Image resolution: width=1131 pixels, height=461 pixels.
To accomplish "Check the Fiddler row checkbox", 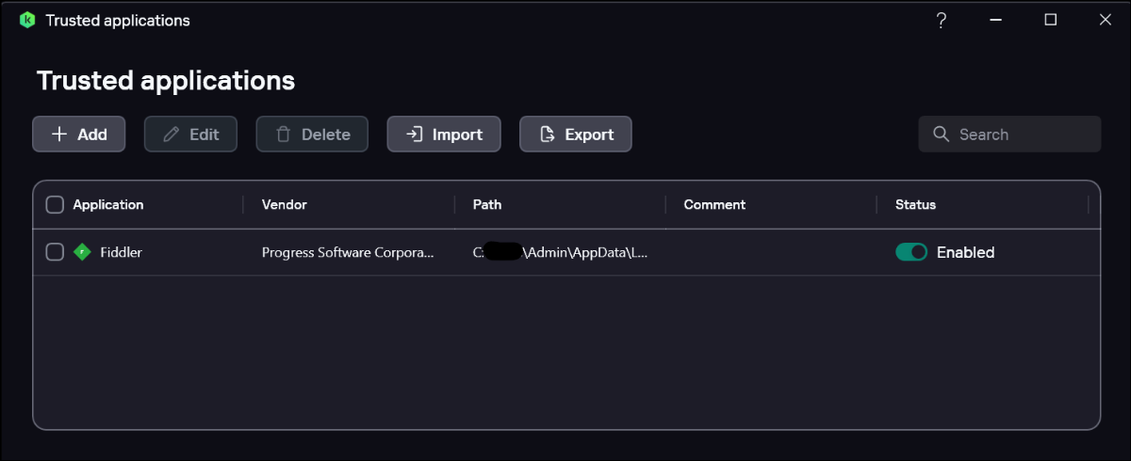I will pyautogui.click(x=55, y=252).
